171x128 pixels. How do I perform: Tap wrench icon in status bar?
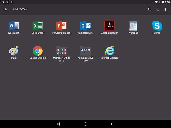click(3, 2)
